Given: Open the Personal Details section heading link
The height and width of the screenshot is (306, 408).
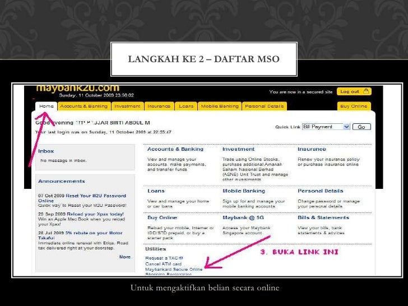Looking at the screenshot, I should (321, 191).
